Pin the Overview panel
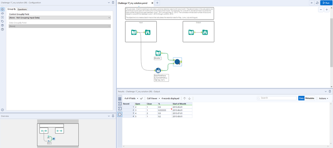The width and height of the screenshot is (333, 148). click(113, 116)
